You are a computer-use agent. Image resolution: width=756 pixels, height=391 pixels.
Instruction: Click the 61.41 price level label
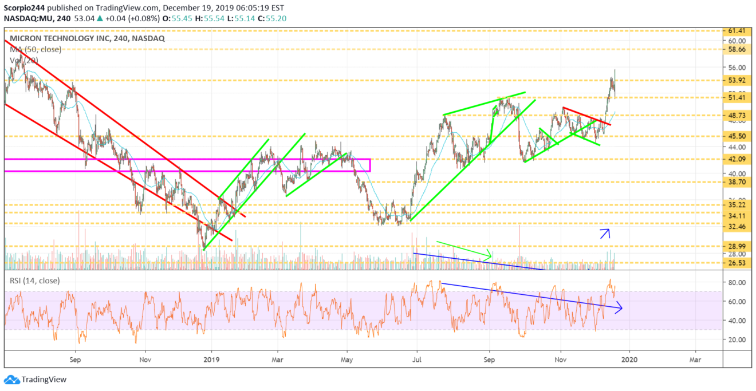(x=736, y=30)
